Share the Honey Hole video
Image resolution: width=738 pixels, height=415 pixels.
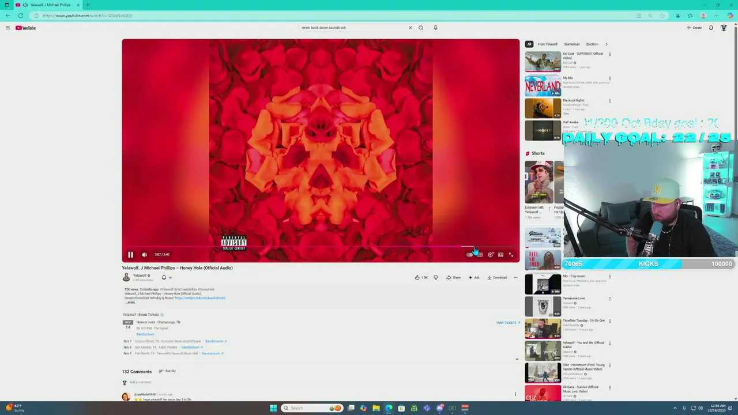coord(453,277)
